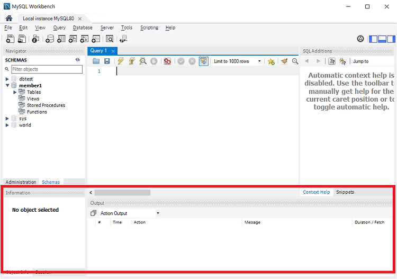Focus the Filter objects search box
The height and width of the screenshot is (279, 397).
pos(47,69)
